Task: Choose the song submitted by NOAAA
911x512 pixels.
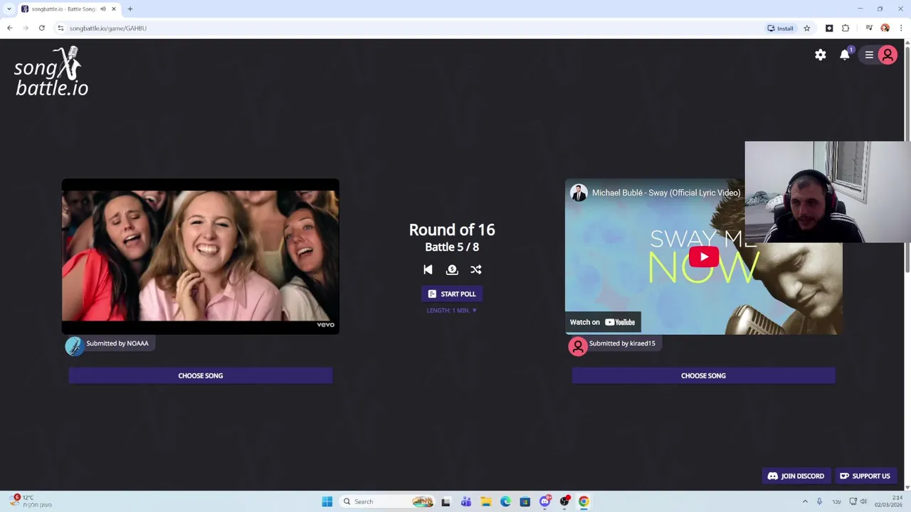Action: pyautogui.click(x=201, y=375)
